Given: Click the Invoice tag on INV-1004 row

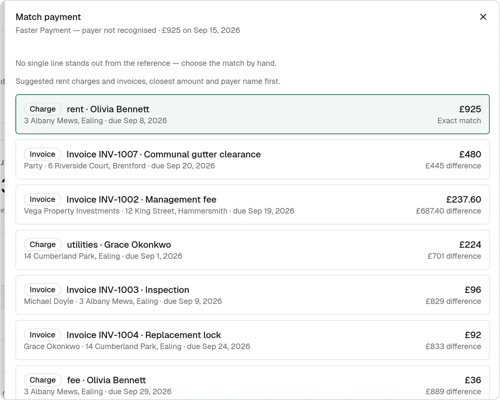Looking at the screenshot, I should 42,335.
